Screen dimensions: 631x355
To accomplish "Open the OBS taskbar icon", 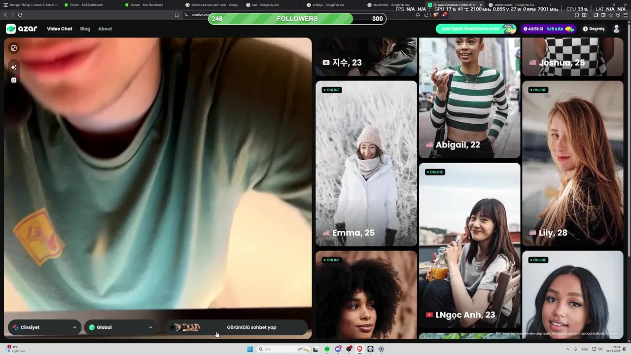I will (349, 349).
